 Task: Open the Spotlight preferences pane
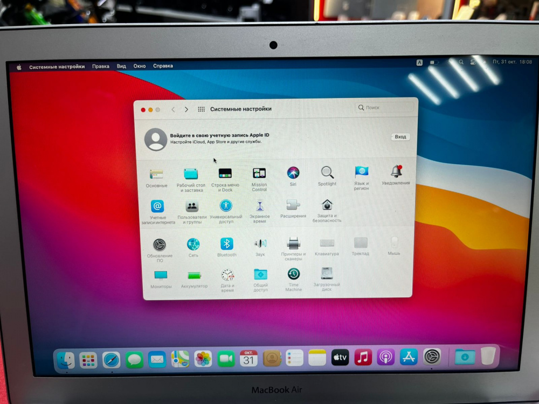click(327, 173)
